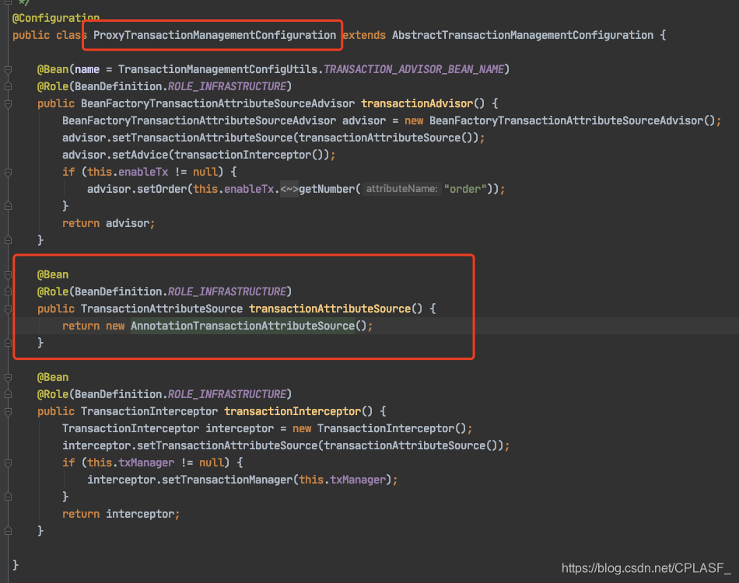Click TransactionManagementConfigUtils class reference
Viewport: 739px width, 583px height.
pos(218,69)
